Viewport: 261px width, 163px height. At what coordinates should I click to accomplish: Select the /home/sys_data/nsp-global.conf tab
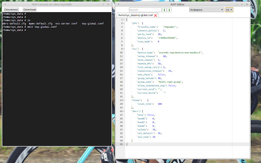point(135,15)
